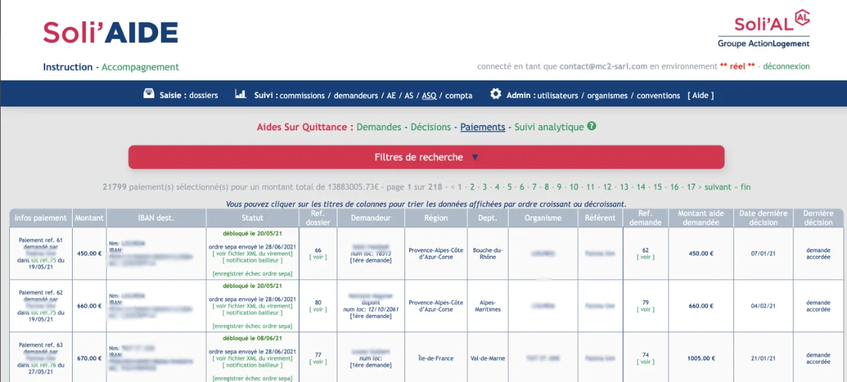Switch to the Suivi analytique tab
Screen dimensions: 847x382
pos(548,128)
